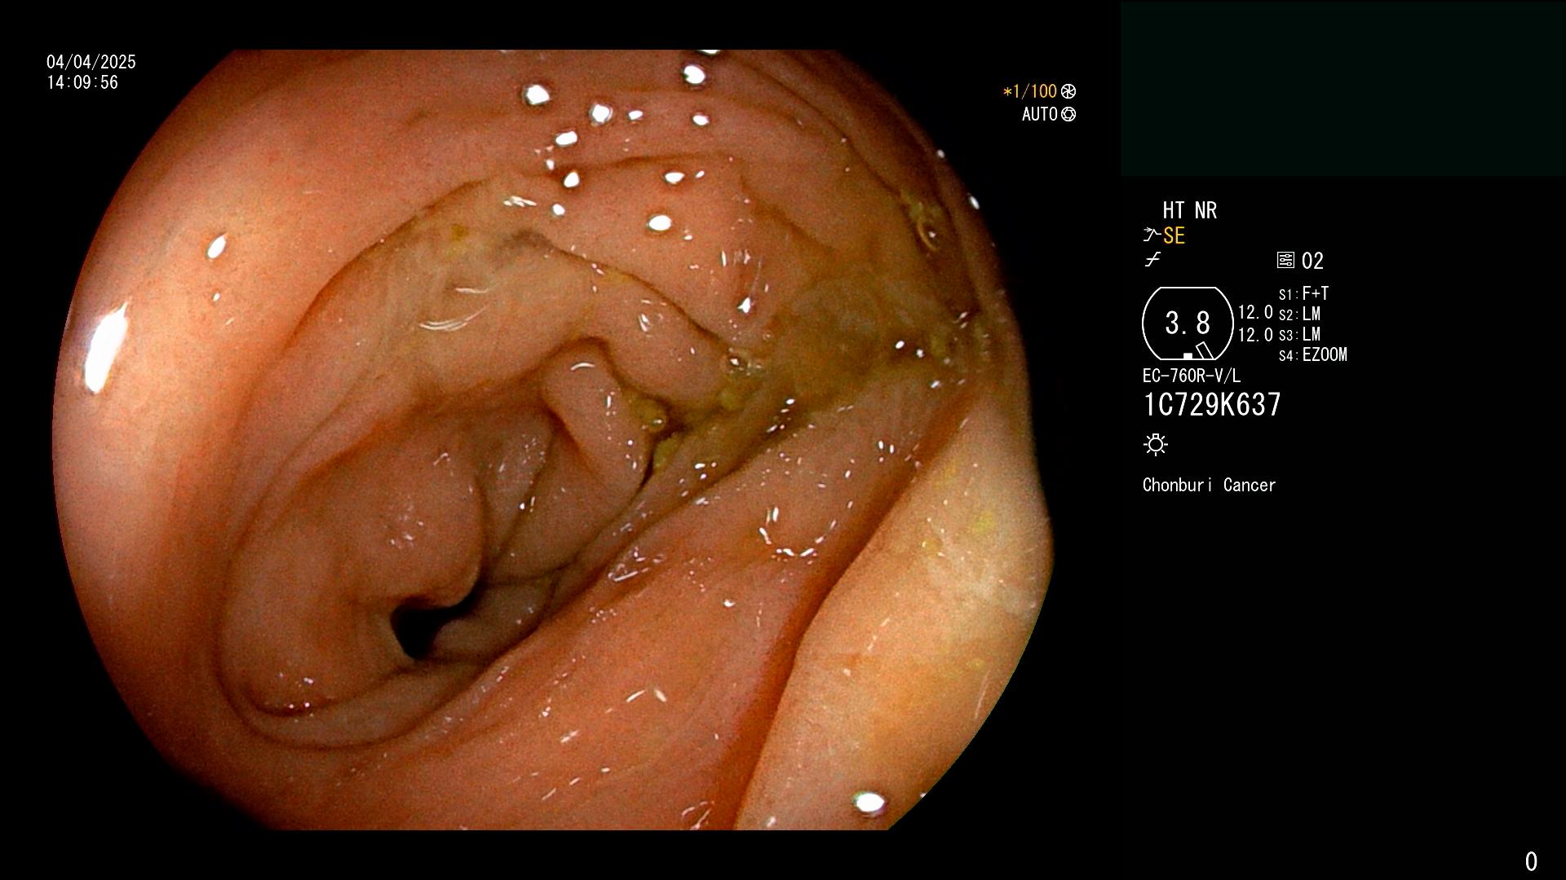Select the S1: F+T switch assignment
Screen dimensions: 1566x880
click(1304, 294)
